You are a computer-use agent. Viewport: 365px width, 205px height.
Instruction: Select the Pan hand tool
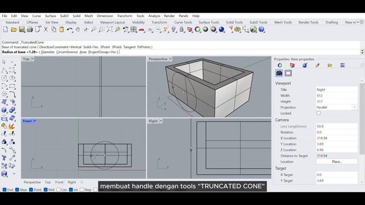tap(78, 30)
